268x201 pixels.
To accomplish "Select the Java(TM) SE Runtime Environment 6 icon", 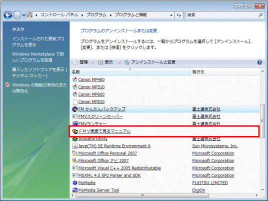I will point(75,146).
